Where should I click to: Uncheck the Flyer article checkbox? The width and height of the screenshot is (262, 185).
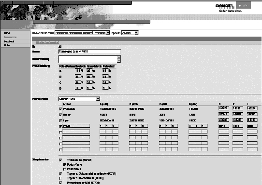pyautogui.click(x=60, y=120)
